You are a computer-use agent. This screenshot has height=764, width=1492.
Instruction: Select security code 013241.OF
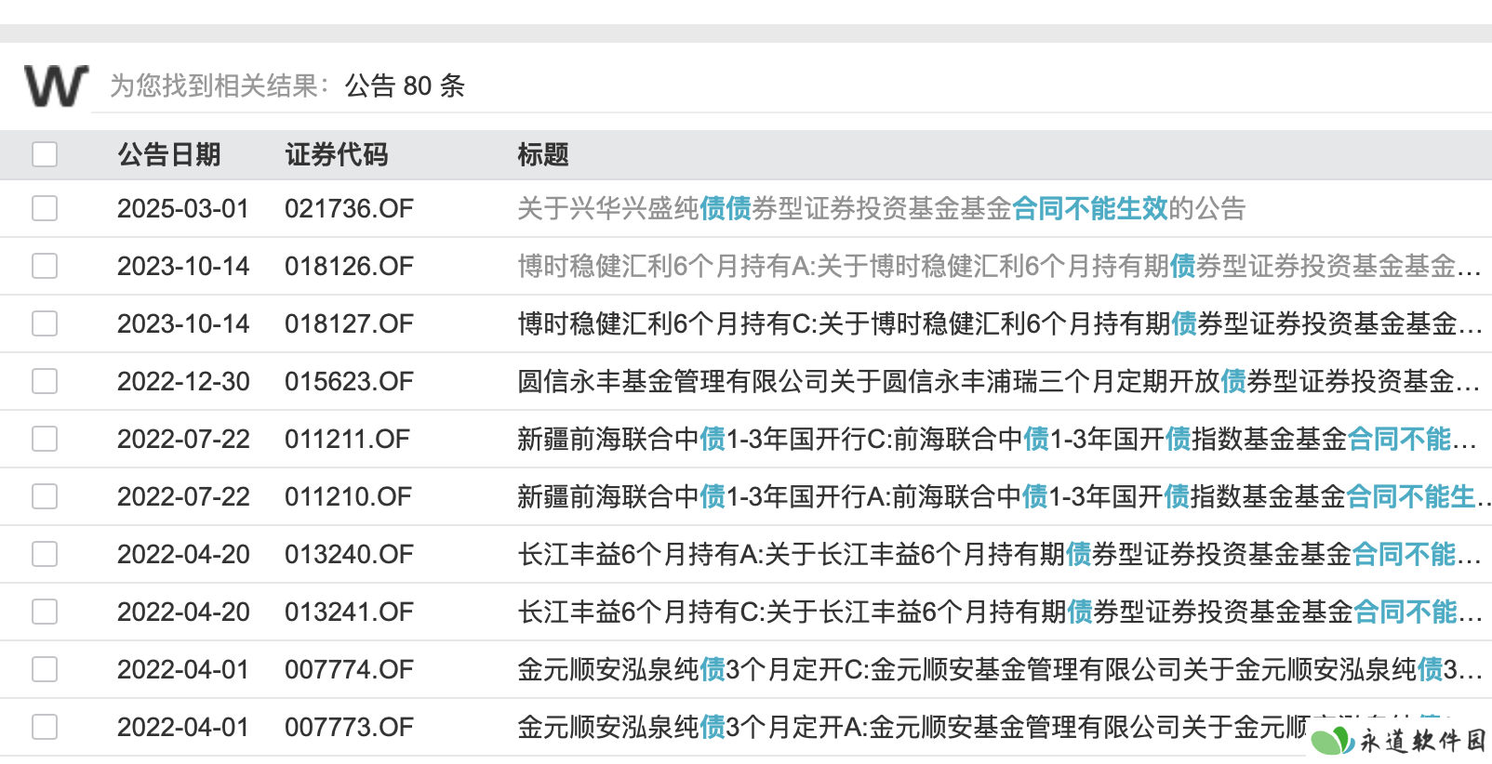[349, 612]
